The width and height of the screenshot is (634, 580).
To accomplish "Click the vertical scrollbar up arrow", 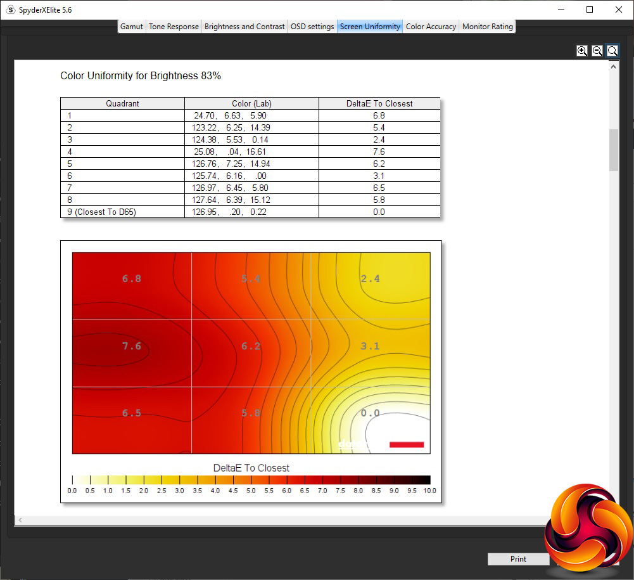I will tap(613, 67).
